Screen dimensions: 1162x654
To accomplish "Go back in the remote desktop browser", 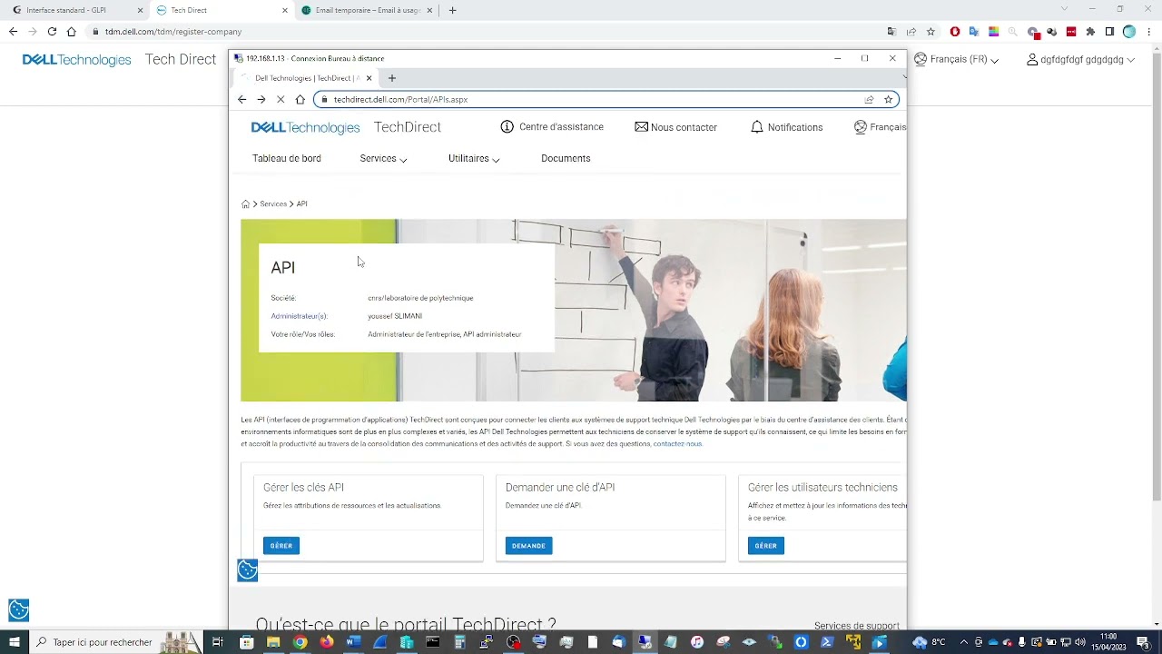I will point(241,99).
